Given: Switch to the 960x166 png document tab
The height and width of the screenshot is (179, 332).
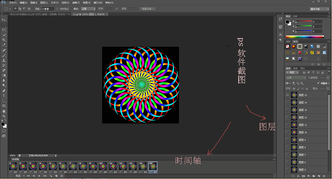Looking at the screenshot, I should 36,14.
